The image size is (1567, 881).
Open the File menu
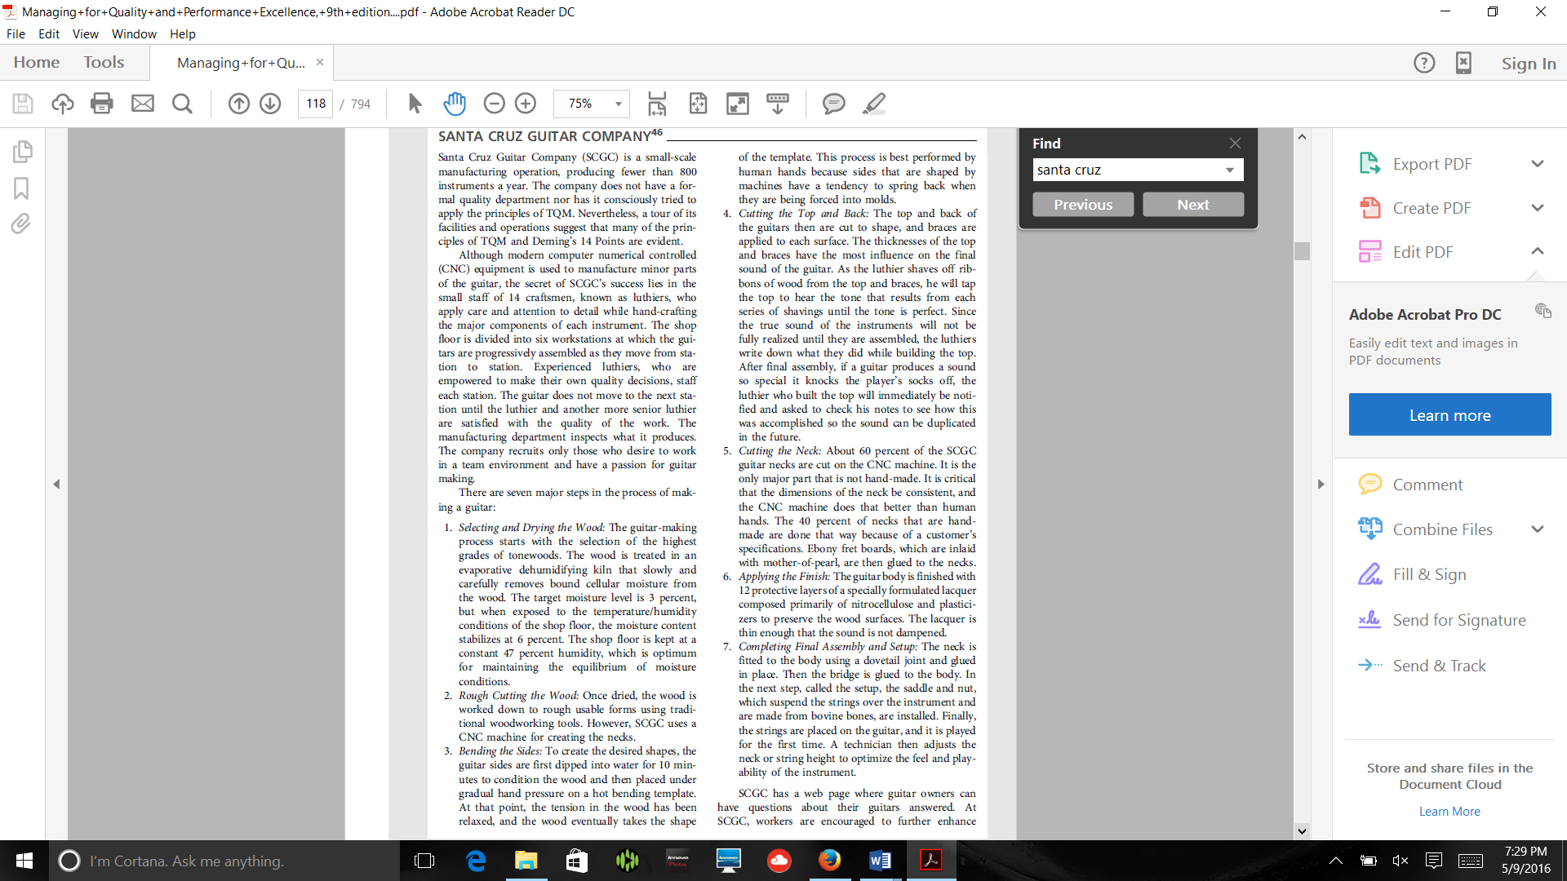16,34
